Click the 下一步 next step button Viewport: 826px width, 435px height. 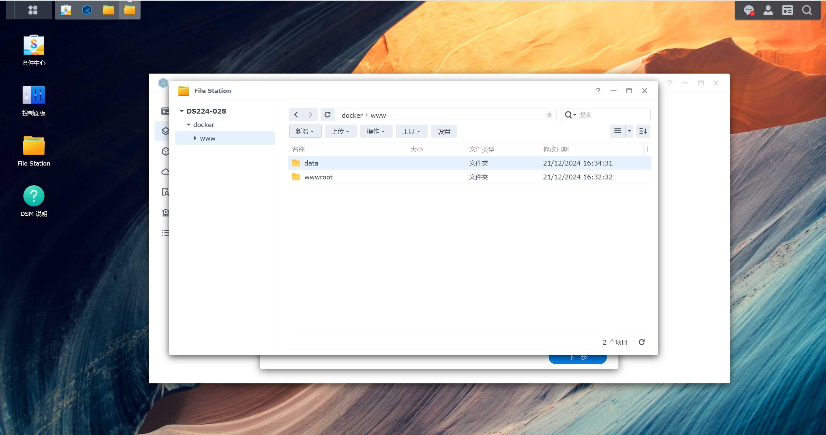tap(577, 358)
